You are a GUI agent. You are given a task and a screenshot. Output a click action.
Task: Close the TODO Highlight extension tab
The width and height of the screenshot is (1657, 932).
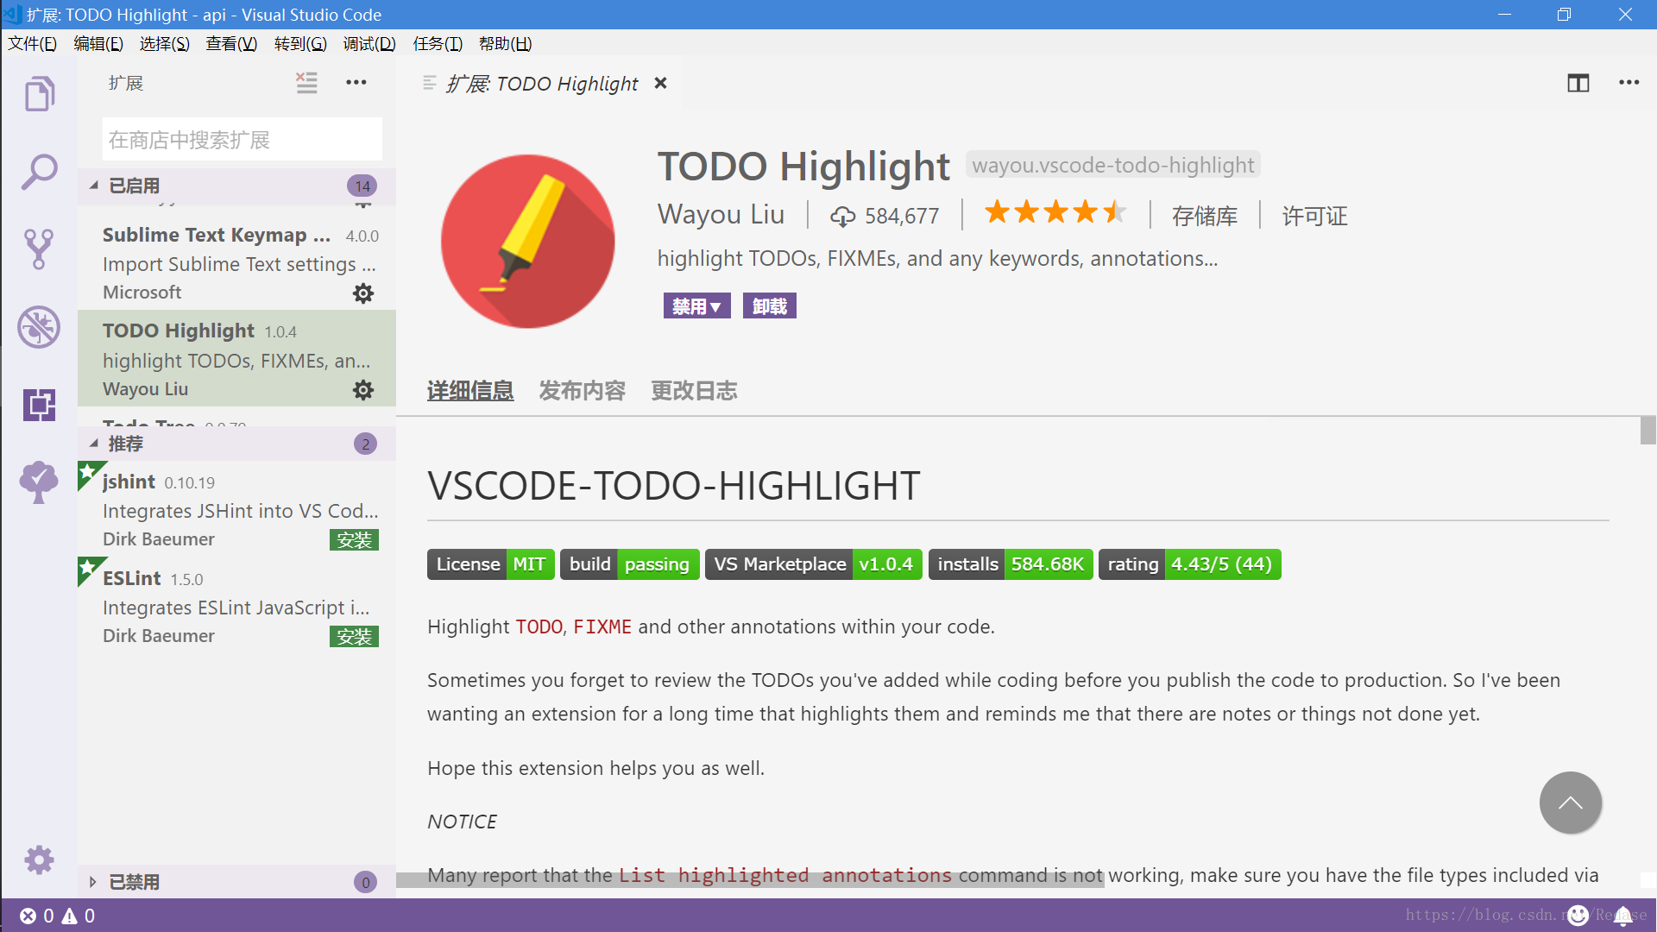(660, 83)
